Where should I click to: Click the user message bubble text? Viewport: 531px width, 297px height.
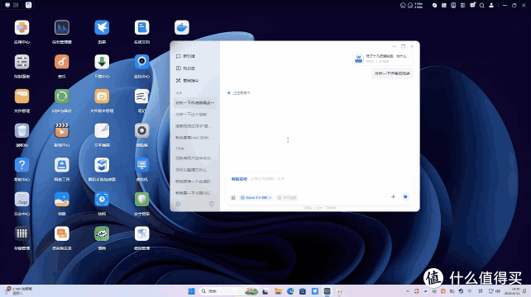(392, 73)
